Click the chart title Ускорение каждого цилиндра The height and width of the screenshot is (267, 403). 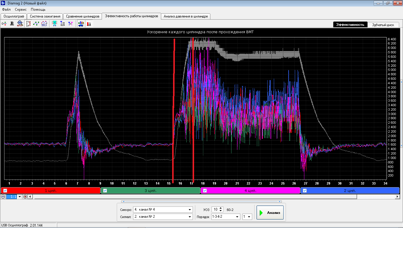point(200,32)
